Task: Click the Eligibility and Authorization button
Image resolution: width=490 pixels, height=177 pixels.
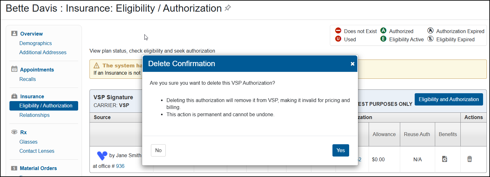Action: (x=449, y=100)
